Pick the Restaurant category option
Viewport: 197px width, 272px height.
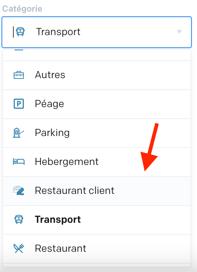pos(97,249)
